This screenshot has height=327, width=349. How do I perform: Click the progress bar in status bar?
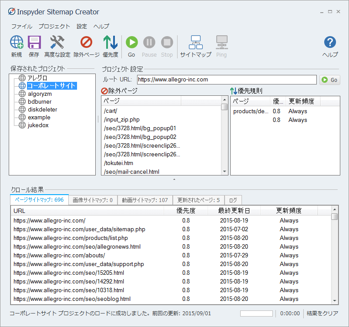click(x=256, y=314)
